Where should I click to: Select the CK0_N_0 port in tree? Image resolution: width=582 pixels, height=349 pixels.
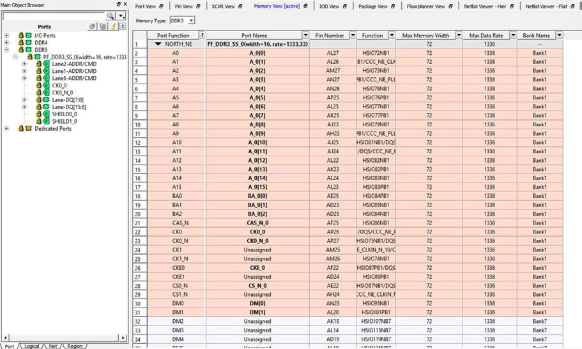[62, 93]
